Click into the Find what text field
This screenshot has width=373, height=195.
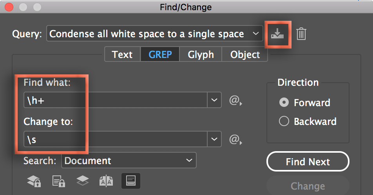(116, 100)
